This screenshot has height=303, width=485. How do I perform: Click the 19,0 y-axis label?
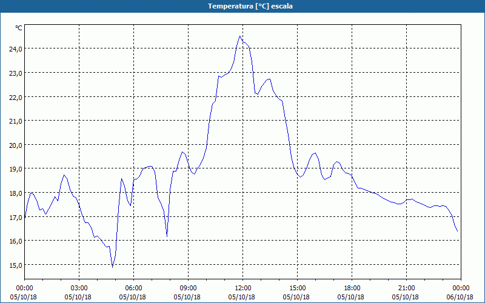click(16, 169)
